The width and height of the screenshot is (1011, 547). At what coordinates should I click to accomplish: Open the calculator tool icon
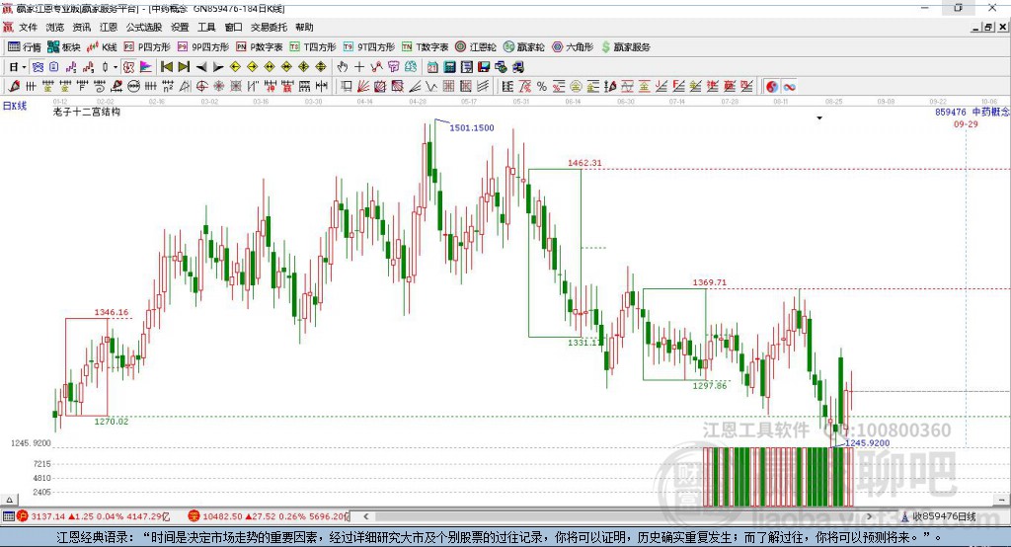[x=449, y=67]
